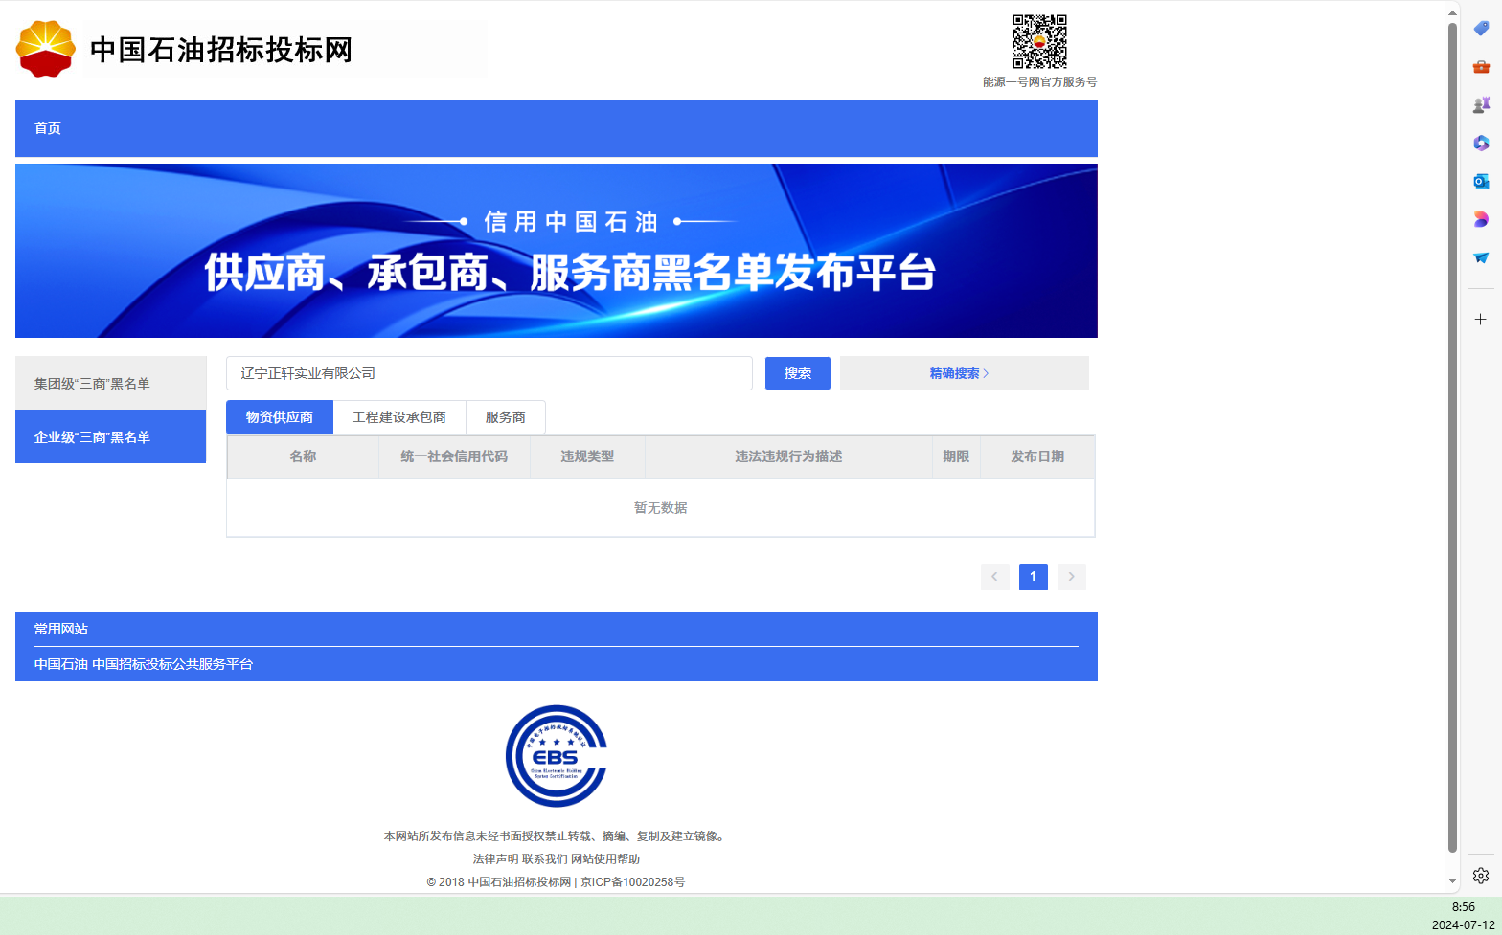
Task: Click the 期限 column header
Action: tap(956, 456)
